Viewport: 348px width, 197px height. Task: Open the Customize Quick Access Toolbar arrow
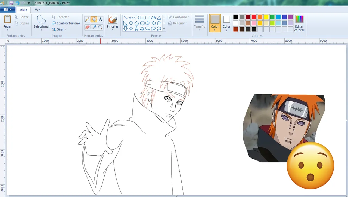[29, 3]
